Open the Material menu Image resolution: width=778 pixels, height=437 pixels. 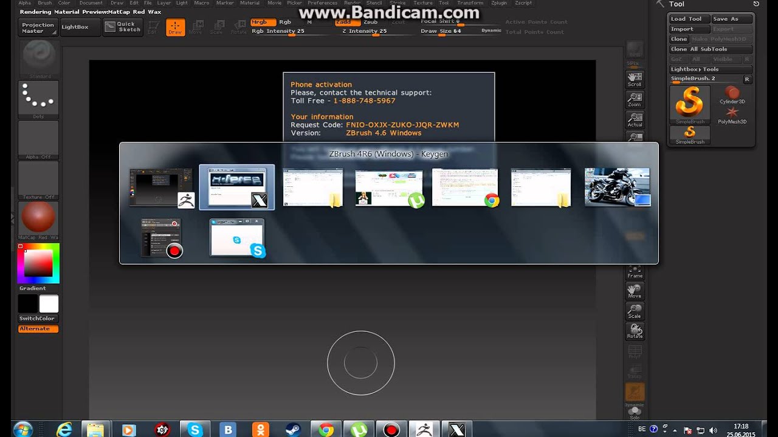click(250, 3)
